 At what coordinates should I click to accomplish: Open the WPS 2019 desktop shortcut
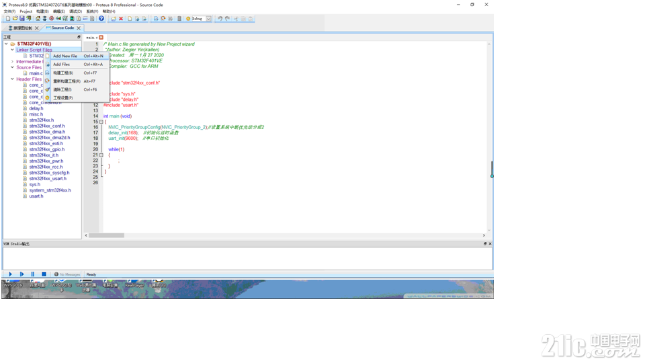click(x=13, y=284)
